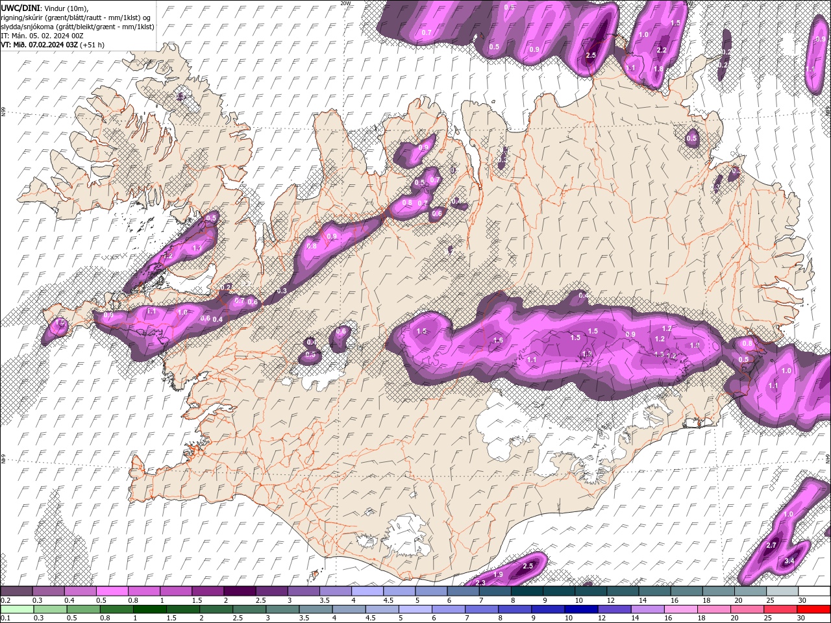
Task: Pick the darkest purple 2 swatch in upper legend
Action: 240,591
